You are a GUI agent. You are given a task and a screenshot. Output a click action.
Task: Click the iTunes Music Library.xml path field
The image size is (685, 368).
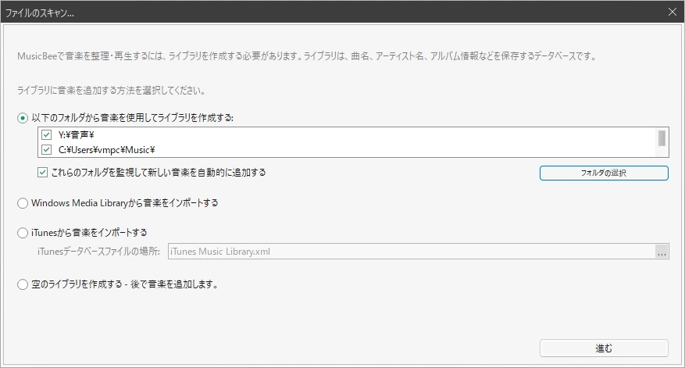pyautogui.click(x=410, y=252)
